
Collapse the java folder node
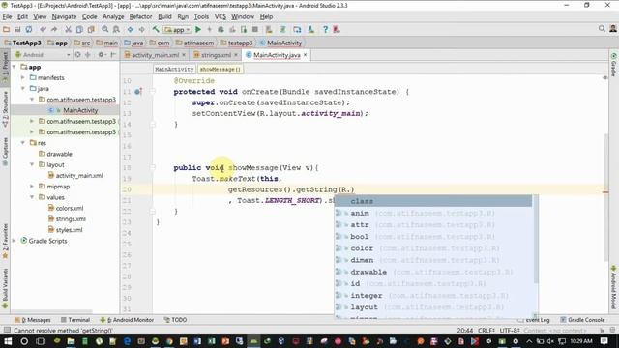(x=23, y=88)
